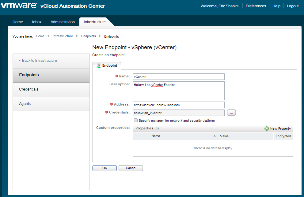The width and height of the screenshot is (304, 197).
Task: Focus the Description text area
Action: point(178,91)
